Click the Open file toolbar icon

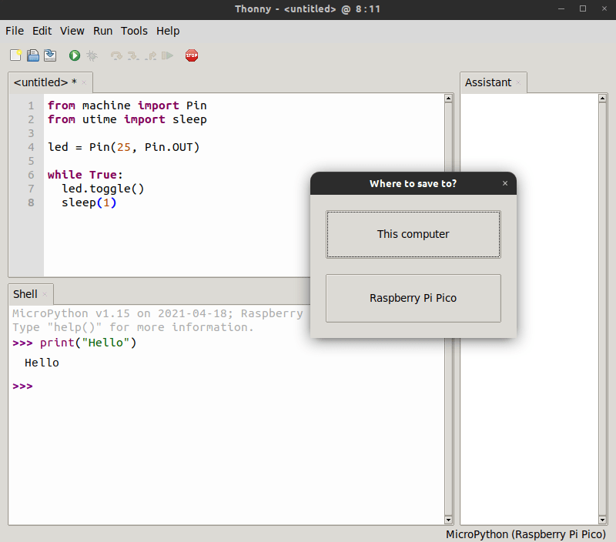pos(33,55)
